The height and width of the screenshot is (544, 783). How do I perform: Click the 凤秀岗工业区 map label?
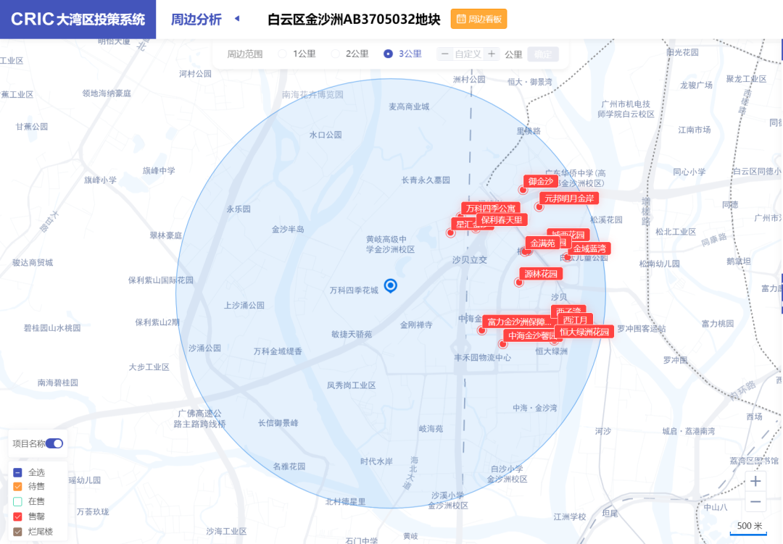351,385
